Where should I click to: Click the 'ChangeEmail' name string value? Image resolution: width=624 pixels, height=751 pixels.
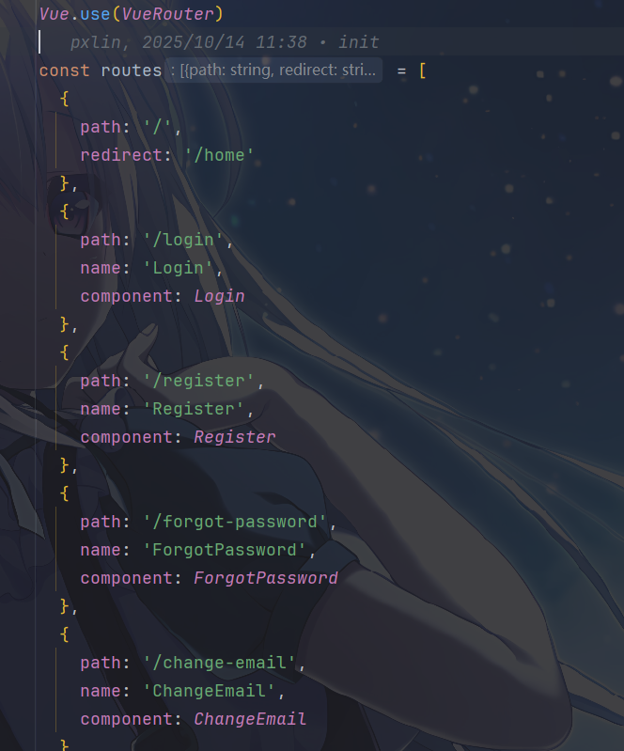[x=210, y=691]
